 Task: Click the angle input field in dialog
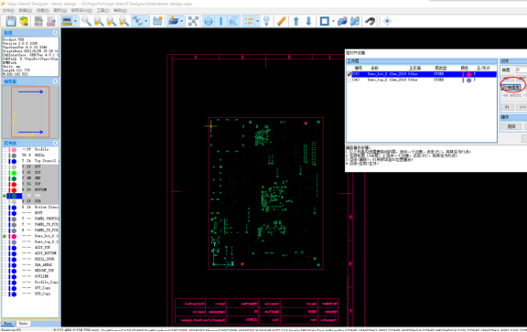(522, 70)
